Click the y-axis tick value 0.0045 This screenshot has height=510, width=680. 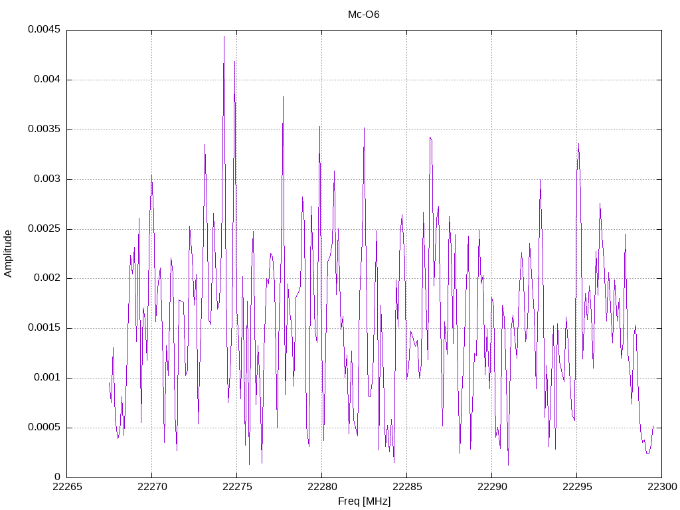(44, 29)
